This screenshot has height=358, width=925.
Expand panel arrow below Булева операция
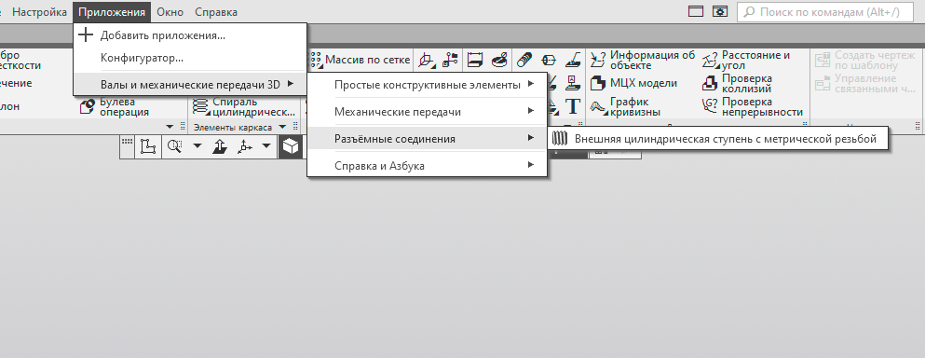(170, 127)
